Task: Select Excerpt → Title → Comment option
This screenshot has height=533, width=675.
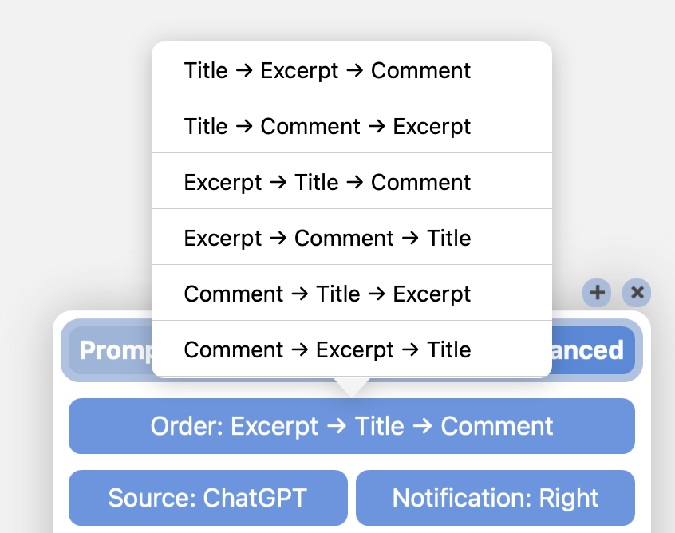Action: pos(352,181)
